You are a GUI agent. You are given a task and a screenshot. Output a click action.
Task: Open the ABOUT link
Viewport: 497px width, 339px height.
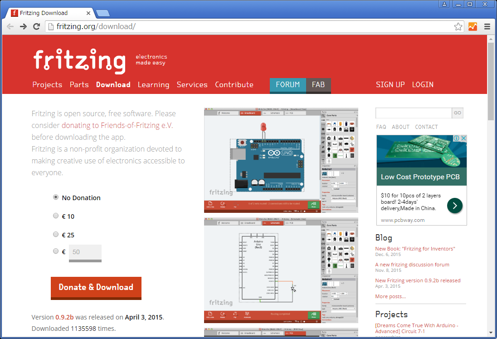pos(401,127)
